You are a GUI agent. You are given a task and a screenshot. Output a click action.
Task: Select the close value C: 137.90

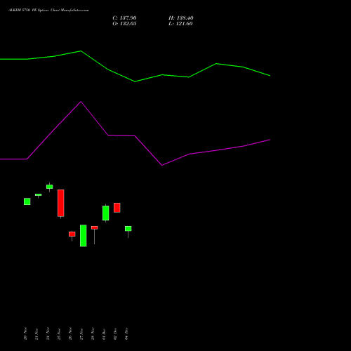[124, 18]
